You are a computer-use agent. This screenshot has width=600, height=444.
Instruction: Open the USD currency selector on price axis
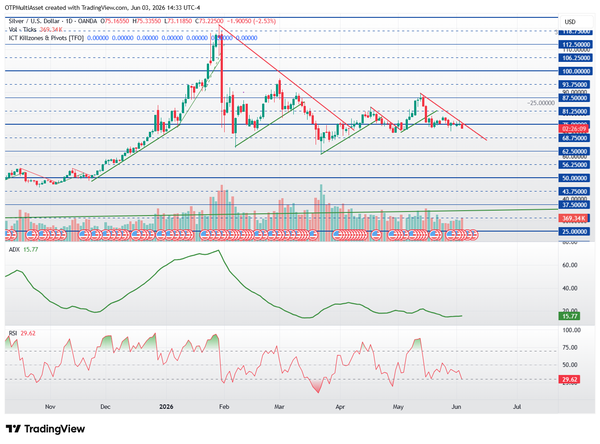(570, 22)
